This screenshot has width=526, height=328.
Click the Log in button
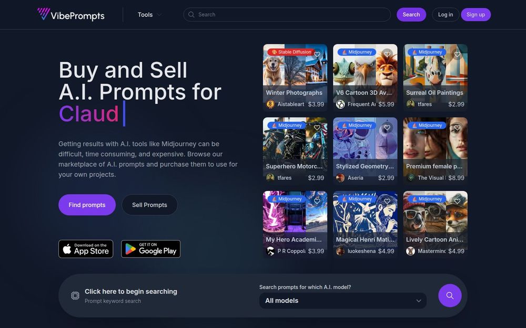coord(446,15)
